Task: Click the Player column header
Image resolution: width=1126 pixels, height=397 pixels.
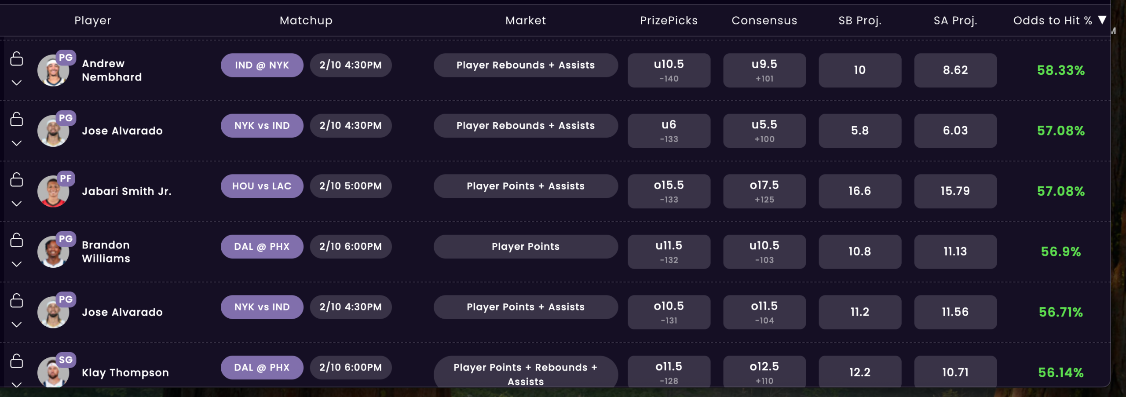Action: click(93, 20)
